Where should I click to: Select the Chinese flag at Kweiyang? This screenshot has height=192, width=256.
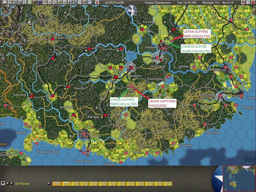[52, 39]
